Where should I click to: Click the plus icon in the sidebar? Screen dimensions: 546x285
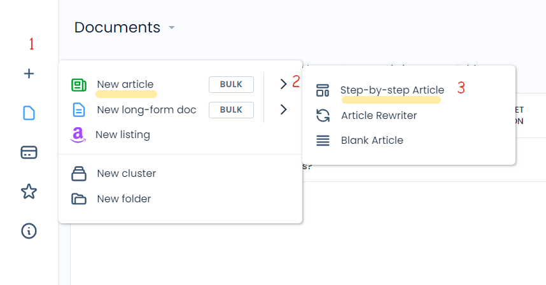pos(29,73)
